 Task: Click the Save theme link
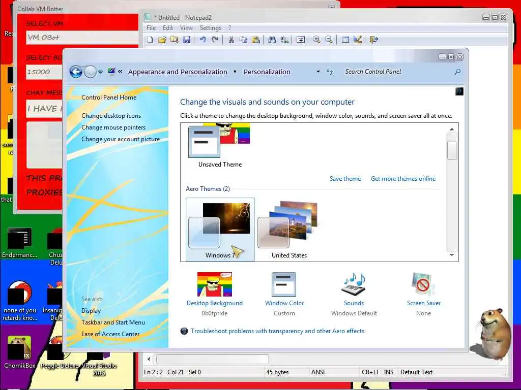pos(345,179)
